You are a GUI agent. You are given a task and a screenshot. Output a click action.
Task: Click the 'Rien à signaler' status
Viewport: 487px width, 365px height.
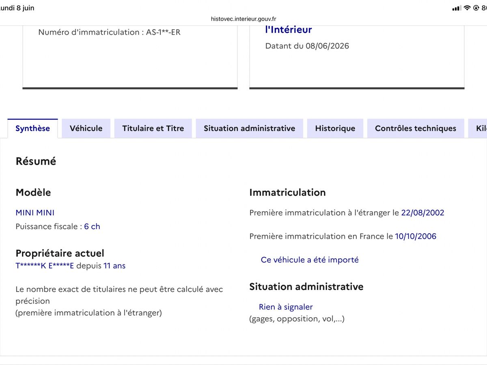[x=286, y=307]
